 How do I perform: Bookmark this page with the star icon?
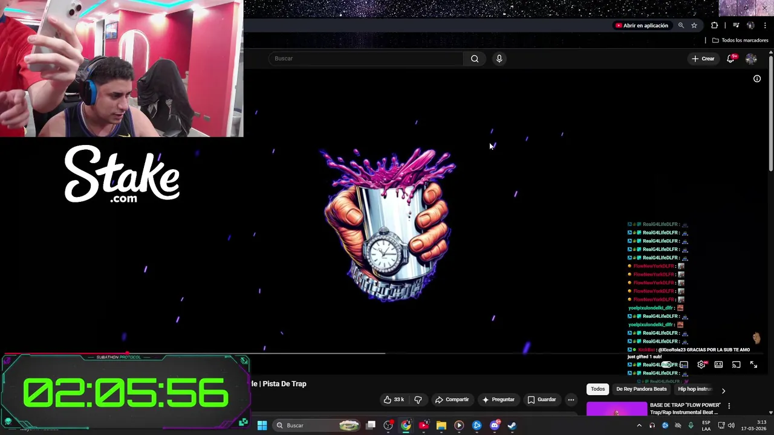[694, 25]
